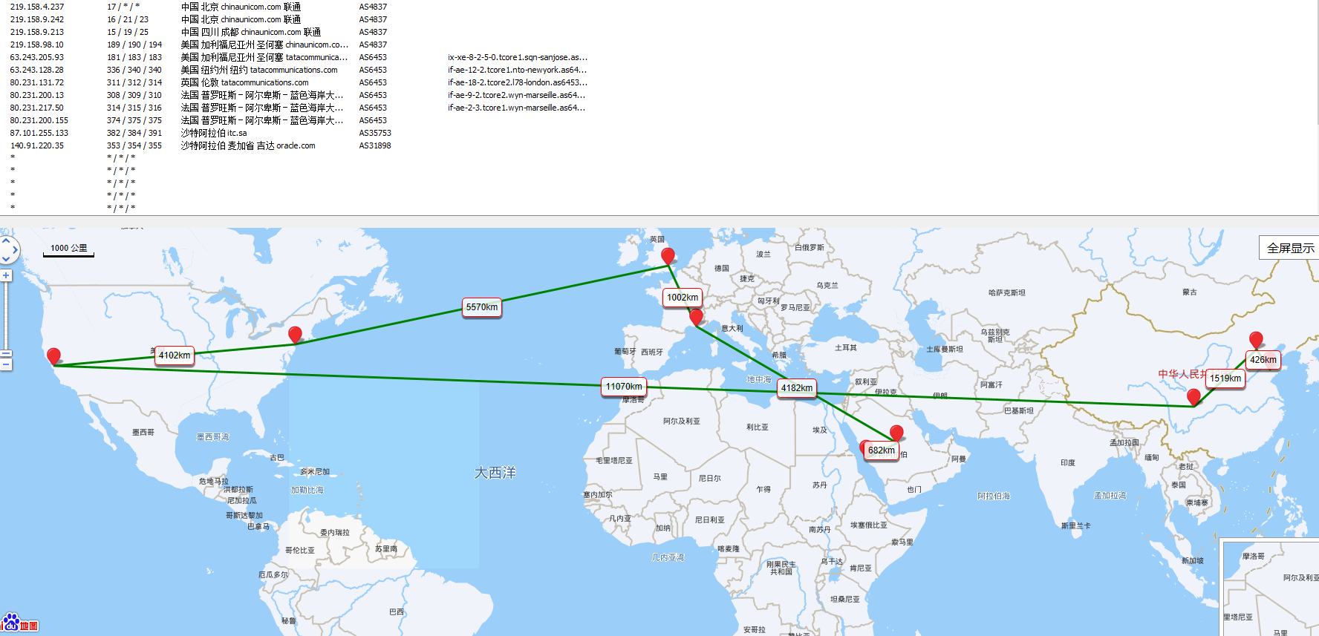1319x636 pixels.
Task: Click the if-ae-9-2 wyn-marseille hostname cell
Action: pyautogui.click(x=517, y=95)
